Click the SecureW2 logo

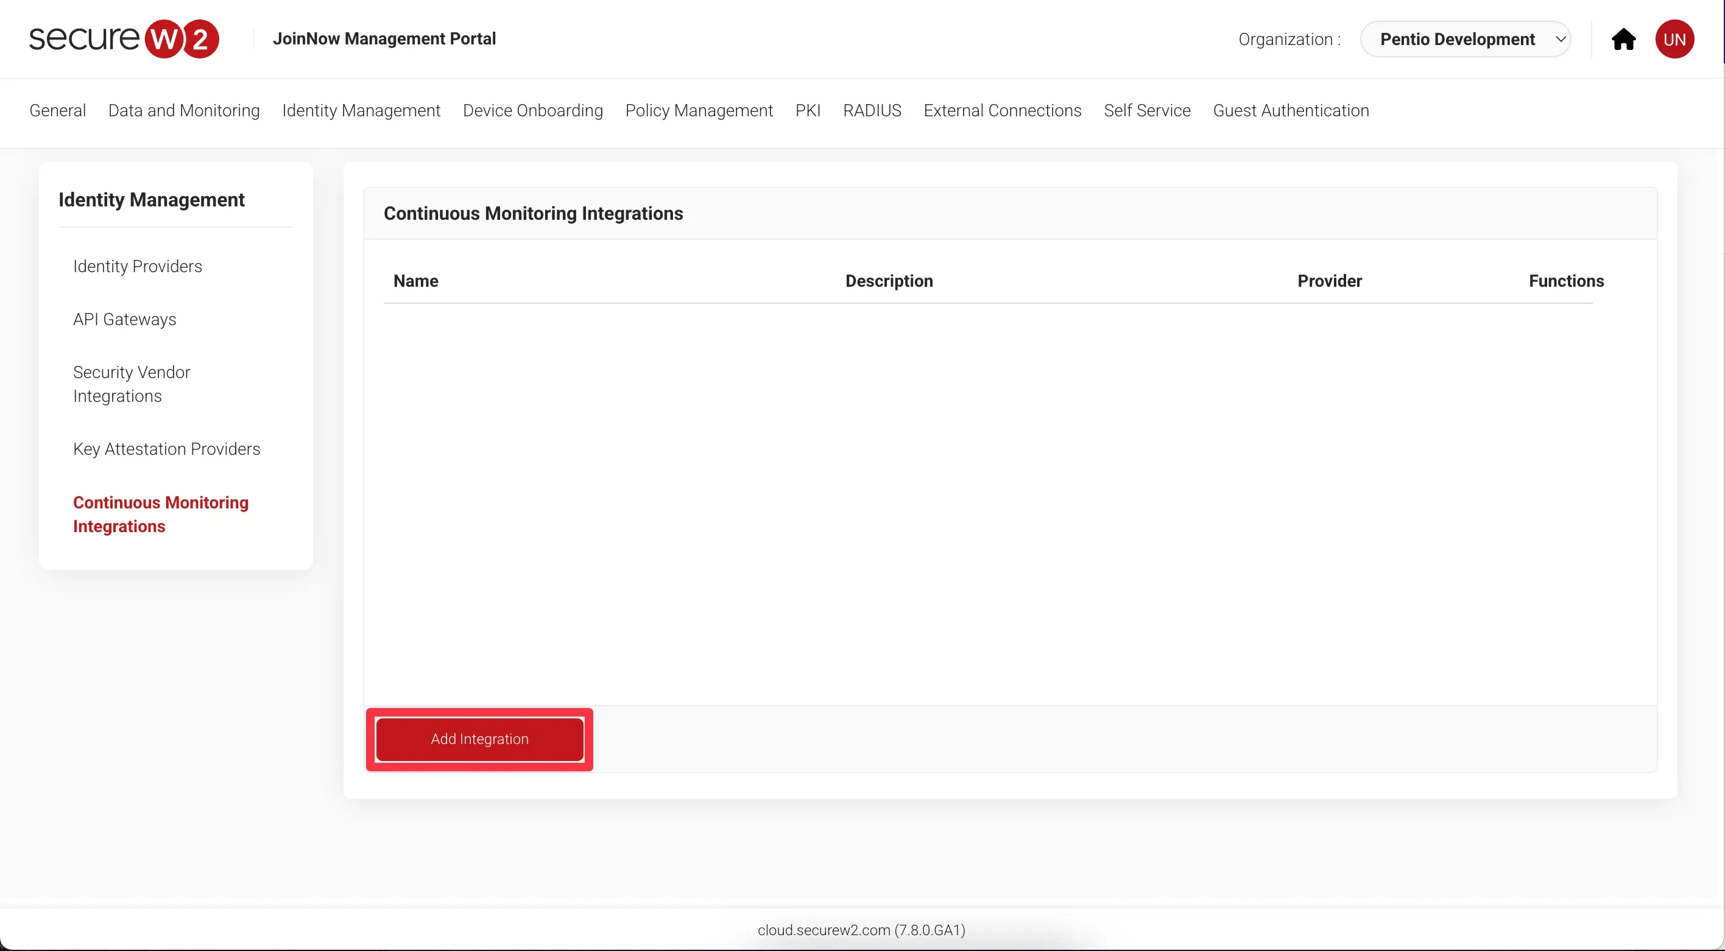point(124,39)
